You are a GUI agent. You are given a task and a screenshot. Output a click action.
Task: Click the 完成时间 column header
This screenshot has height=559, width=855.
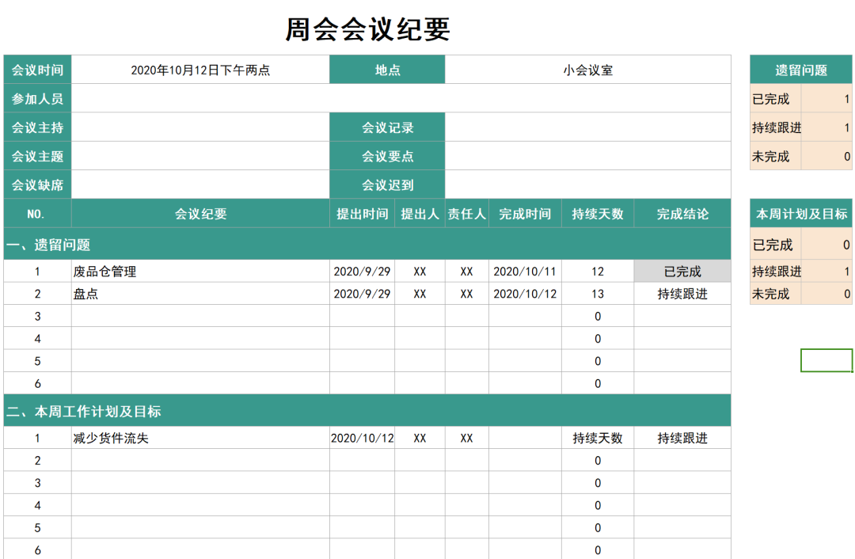click(525, 214)
